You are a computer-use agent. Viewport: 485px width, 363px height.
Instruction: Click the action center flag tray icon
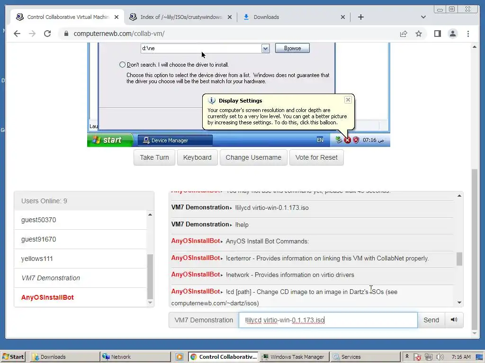pyautogui.click(x=417, y=357)
